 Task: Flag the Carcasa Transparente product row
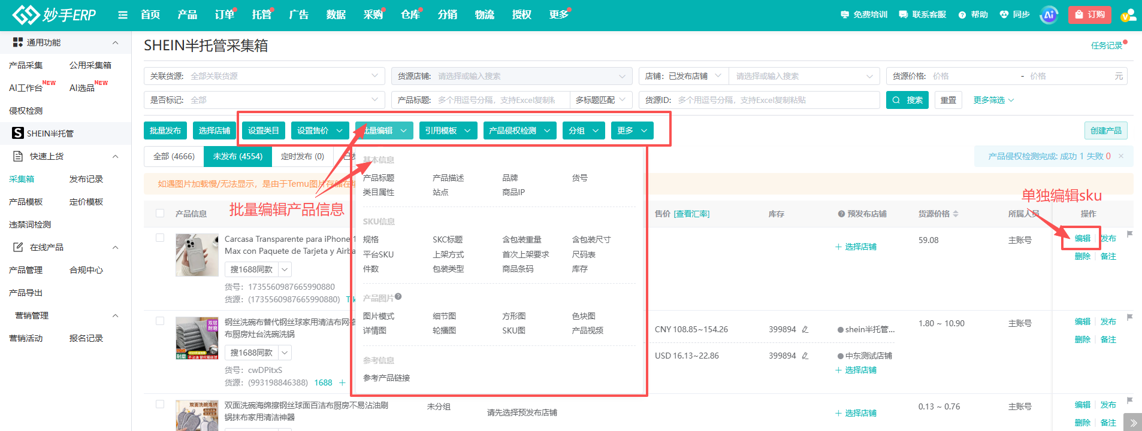(1129, 234)
